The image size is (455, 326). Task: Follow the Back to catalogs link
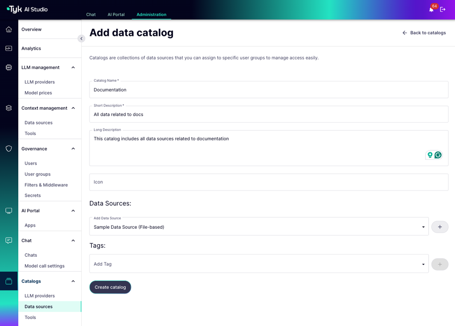424,32
